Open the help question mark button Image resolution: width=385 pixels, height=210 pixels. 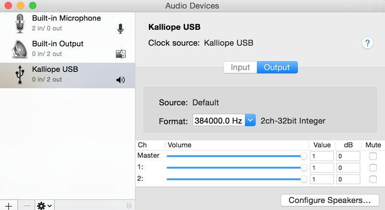(x=367, y=43)
